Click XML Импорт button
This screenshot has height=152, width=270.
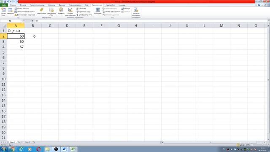pyautogui.click(x=126, y=8)
